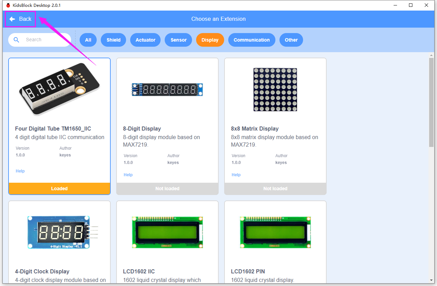Select the Shield category filter

pyautogui.click(x=113, y=40)
